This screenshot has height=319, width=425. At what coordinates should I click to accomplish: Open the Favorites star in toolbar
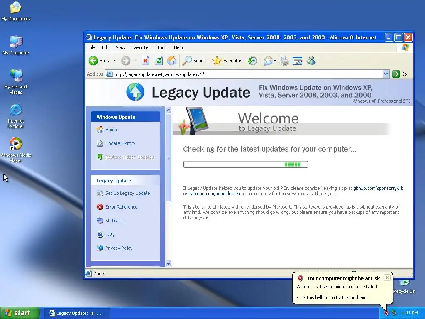point(227,61)
